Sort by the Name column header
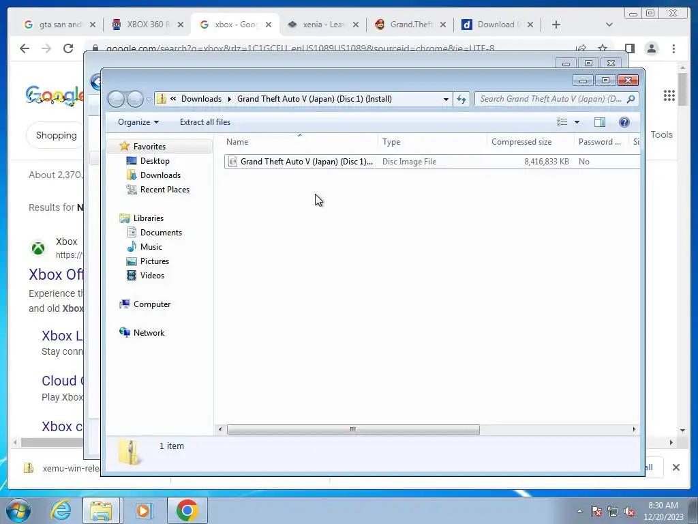The height and width of the screenshot is (524, 698). click(x=300, y=142)
